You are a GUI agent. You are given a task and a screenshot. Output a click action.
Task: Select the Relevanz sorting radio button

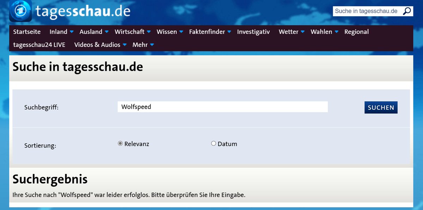pyautogui.click(x=120, y=144)
